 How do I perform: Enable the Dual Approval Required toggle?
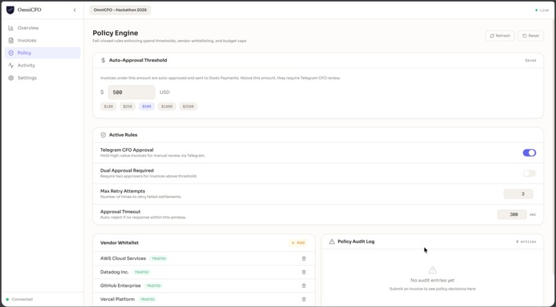[529, 173]
